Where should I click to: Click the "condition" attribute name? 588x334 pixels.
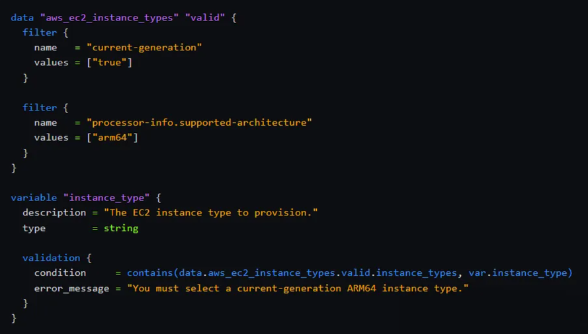click(x=60, y=272)
